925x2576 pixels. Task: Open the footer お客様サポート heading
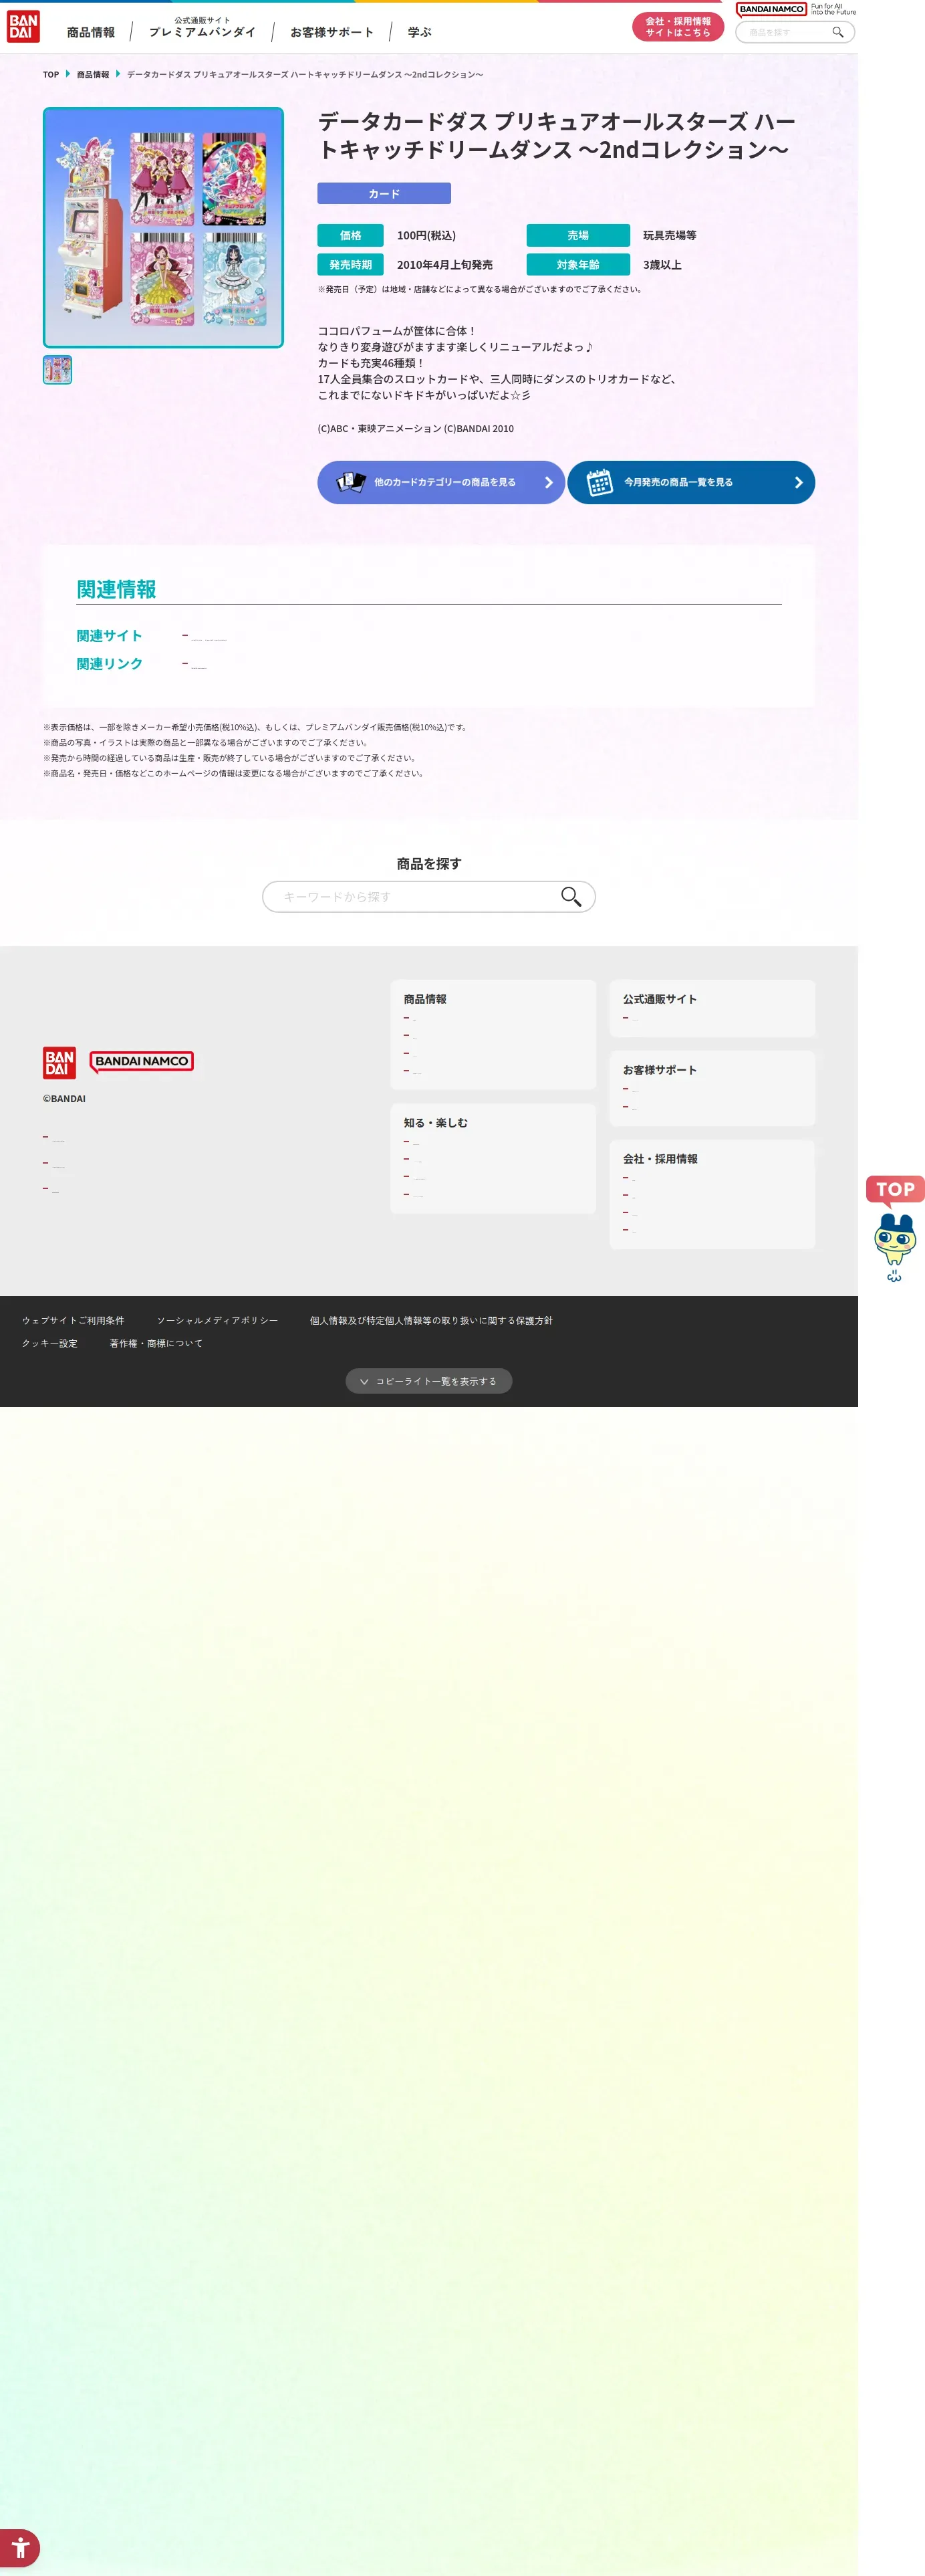click(x=659, y=1070)
